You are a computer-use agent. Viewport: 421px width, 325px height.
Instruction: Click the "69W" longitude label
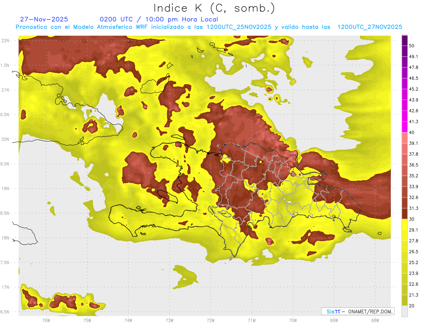coord(334,320)
